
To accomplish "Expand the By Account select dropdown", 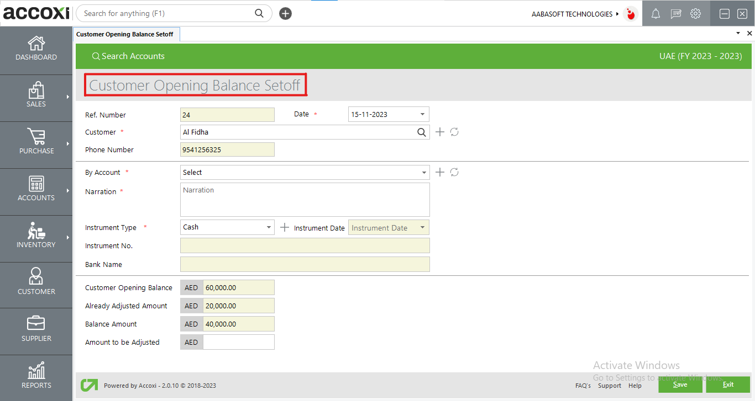I will click(424, 172).
